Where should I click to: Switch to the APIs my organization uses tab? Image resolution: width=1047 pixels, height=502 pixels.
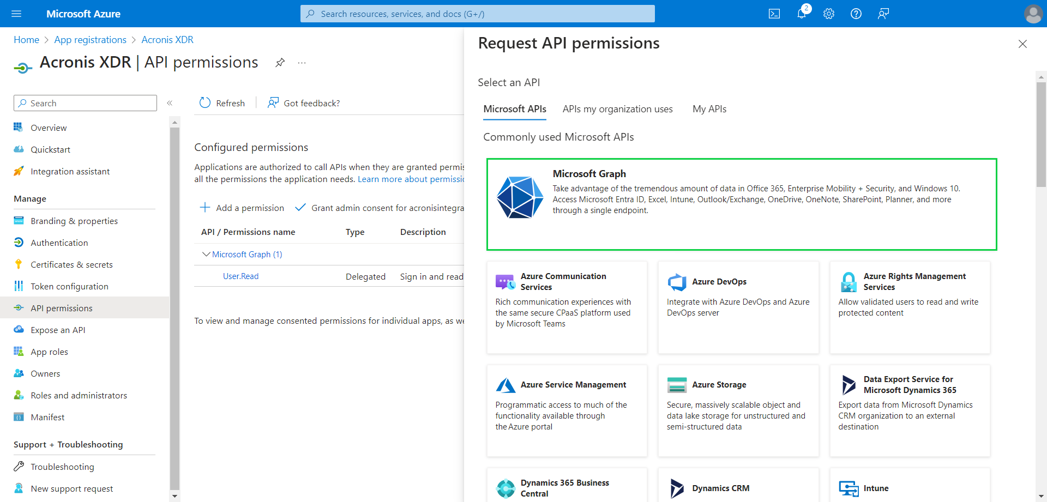617,109
